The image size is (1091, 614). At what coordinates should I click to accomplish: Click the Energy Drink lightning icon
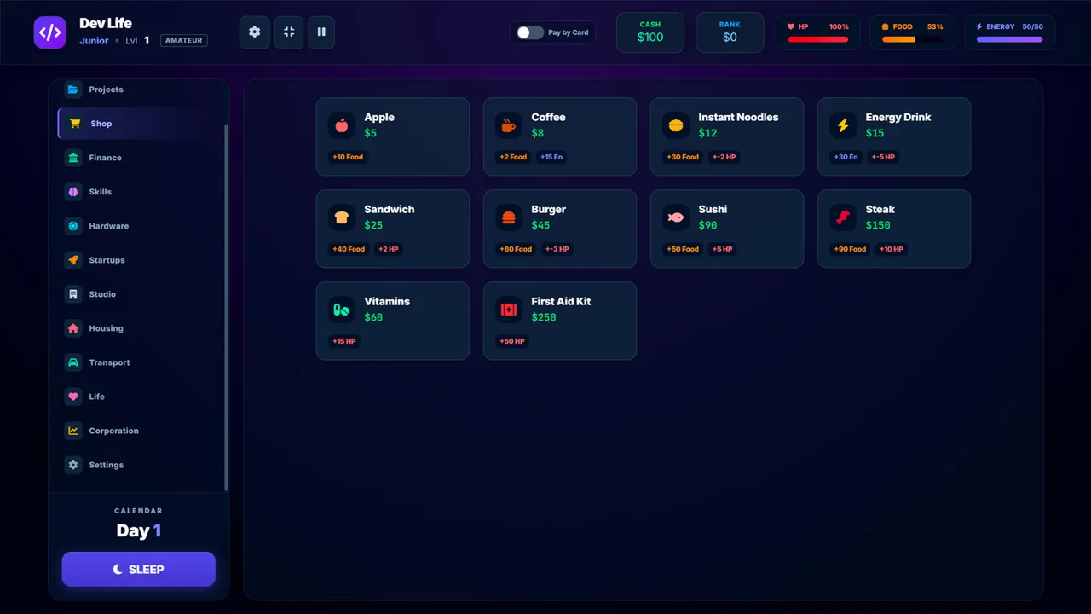(843, 125)
